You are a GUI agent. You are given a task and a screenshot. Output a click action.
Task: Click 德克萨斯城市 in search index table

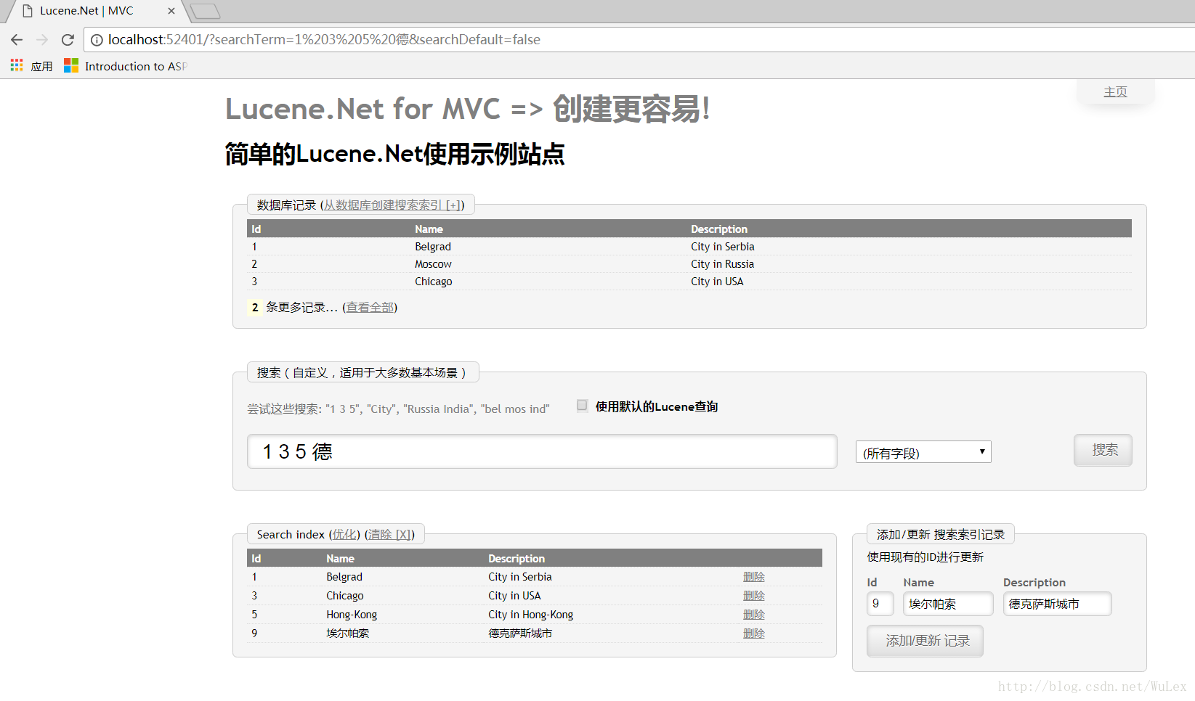pyautogui.click(x=520, y=634)
